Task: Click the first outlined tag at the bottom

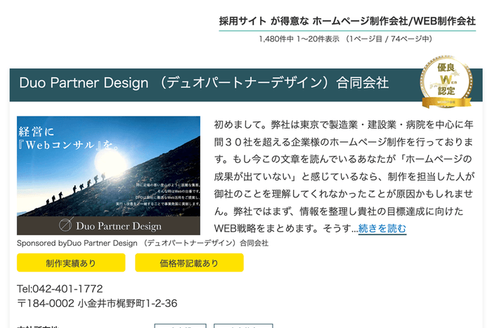Action: [180, 326]
